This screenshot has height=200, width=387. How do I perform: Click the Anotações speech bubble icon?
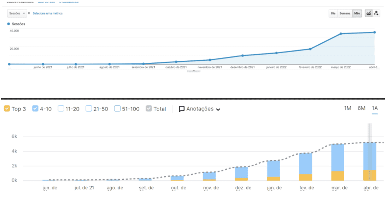(182, 109)
